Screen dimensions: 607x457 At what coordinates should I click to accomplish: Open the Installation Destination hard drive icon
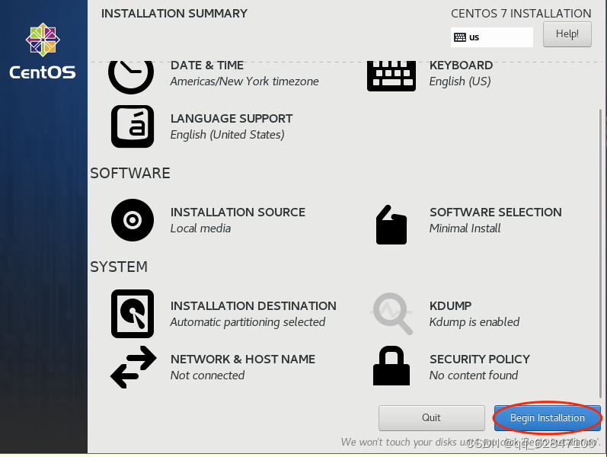(133, 314)
